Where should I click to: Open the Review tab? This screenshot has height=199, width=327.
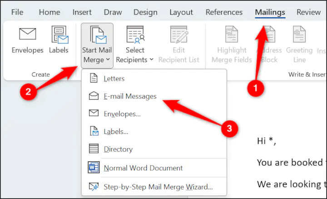(x=308, y=12)
